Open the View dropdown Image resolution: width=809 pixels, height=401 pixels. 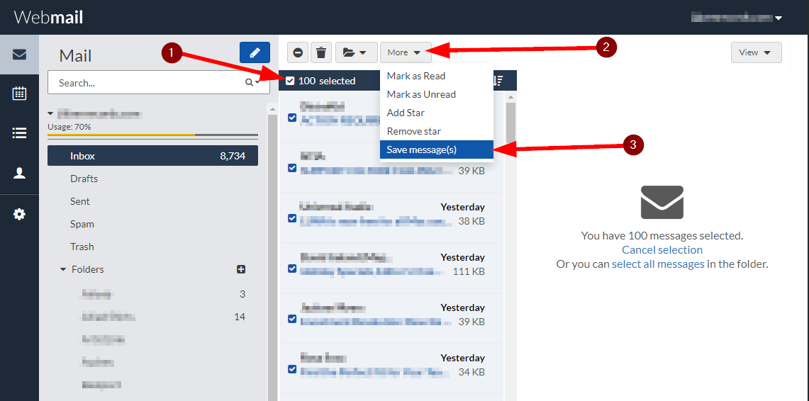coord(756,52)
